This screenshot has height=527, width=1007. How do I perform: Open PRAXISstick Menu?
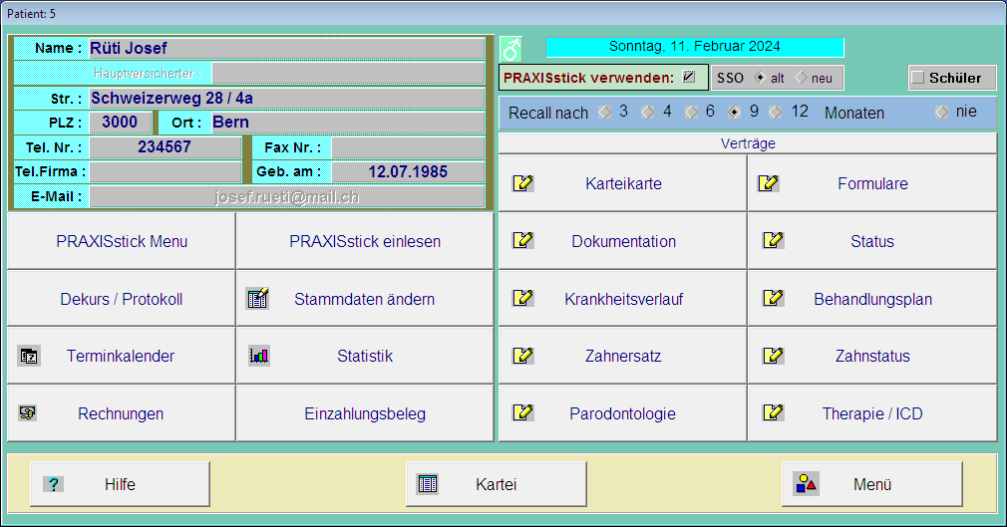click(122, 241)
